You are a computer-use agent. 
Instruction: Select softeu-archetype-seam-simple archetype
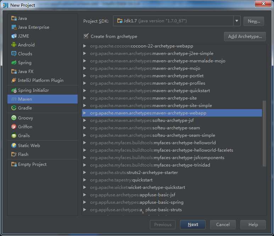172,135
